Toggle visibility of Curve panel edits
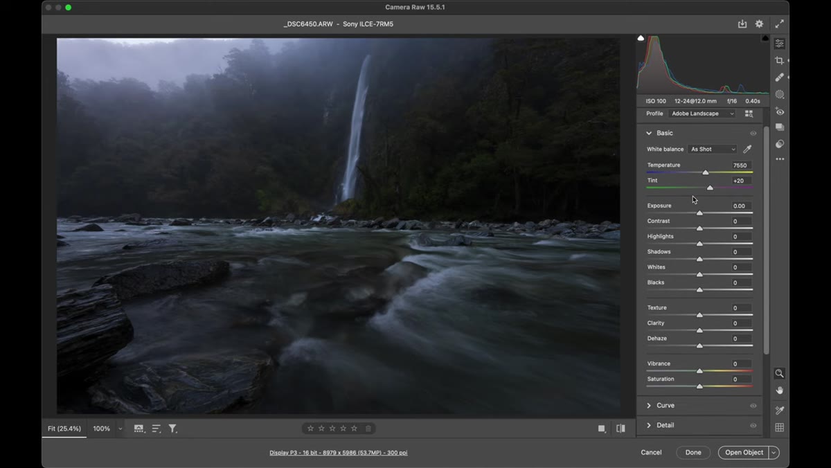This screenshot has height=468, width=831. (753, 406)
